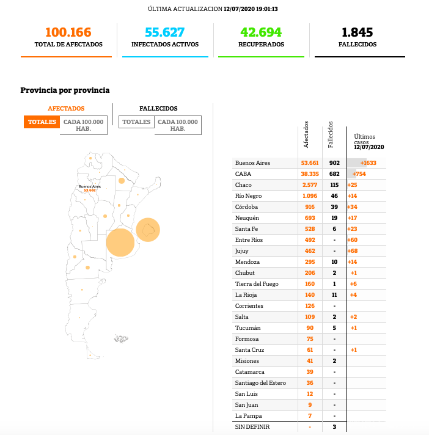The height and width of the screenshot is (435, 429).
Task: Click the CABA bubble on the map
Action: 147,230
